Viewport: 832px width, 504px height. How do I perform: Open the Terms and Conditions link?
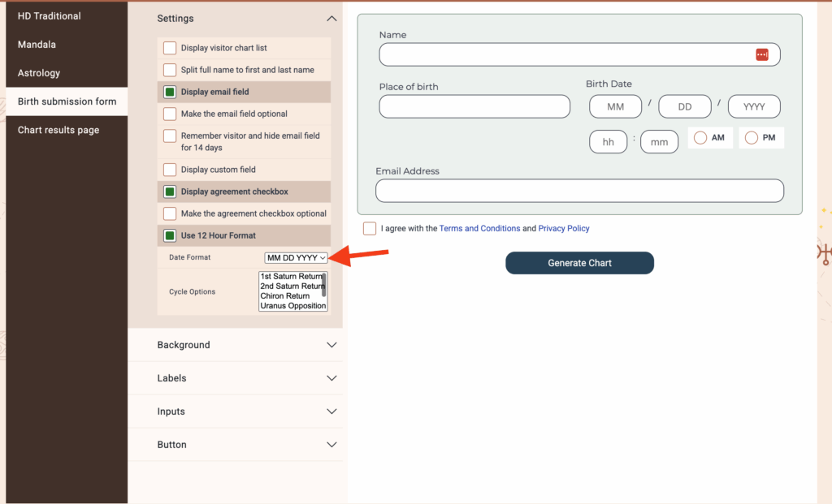pos(479,229)
